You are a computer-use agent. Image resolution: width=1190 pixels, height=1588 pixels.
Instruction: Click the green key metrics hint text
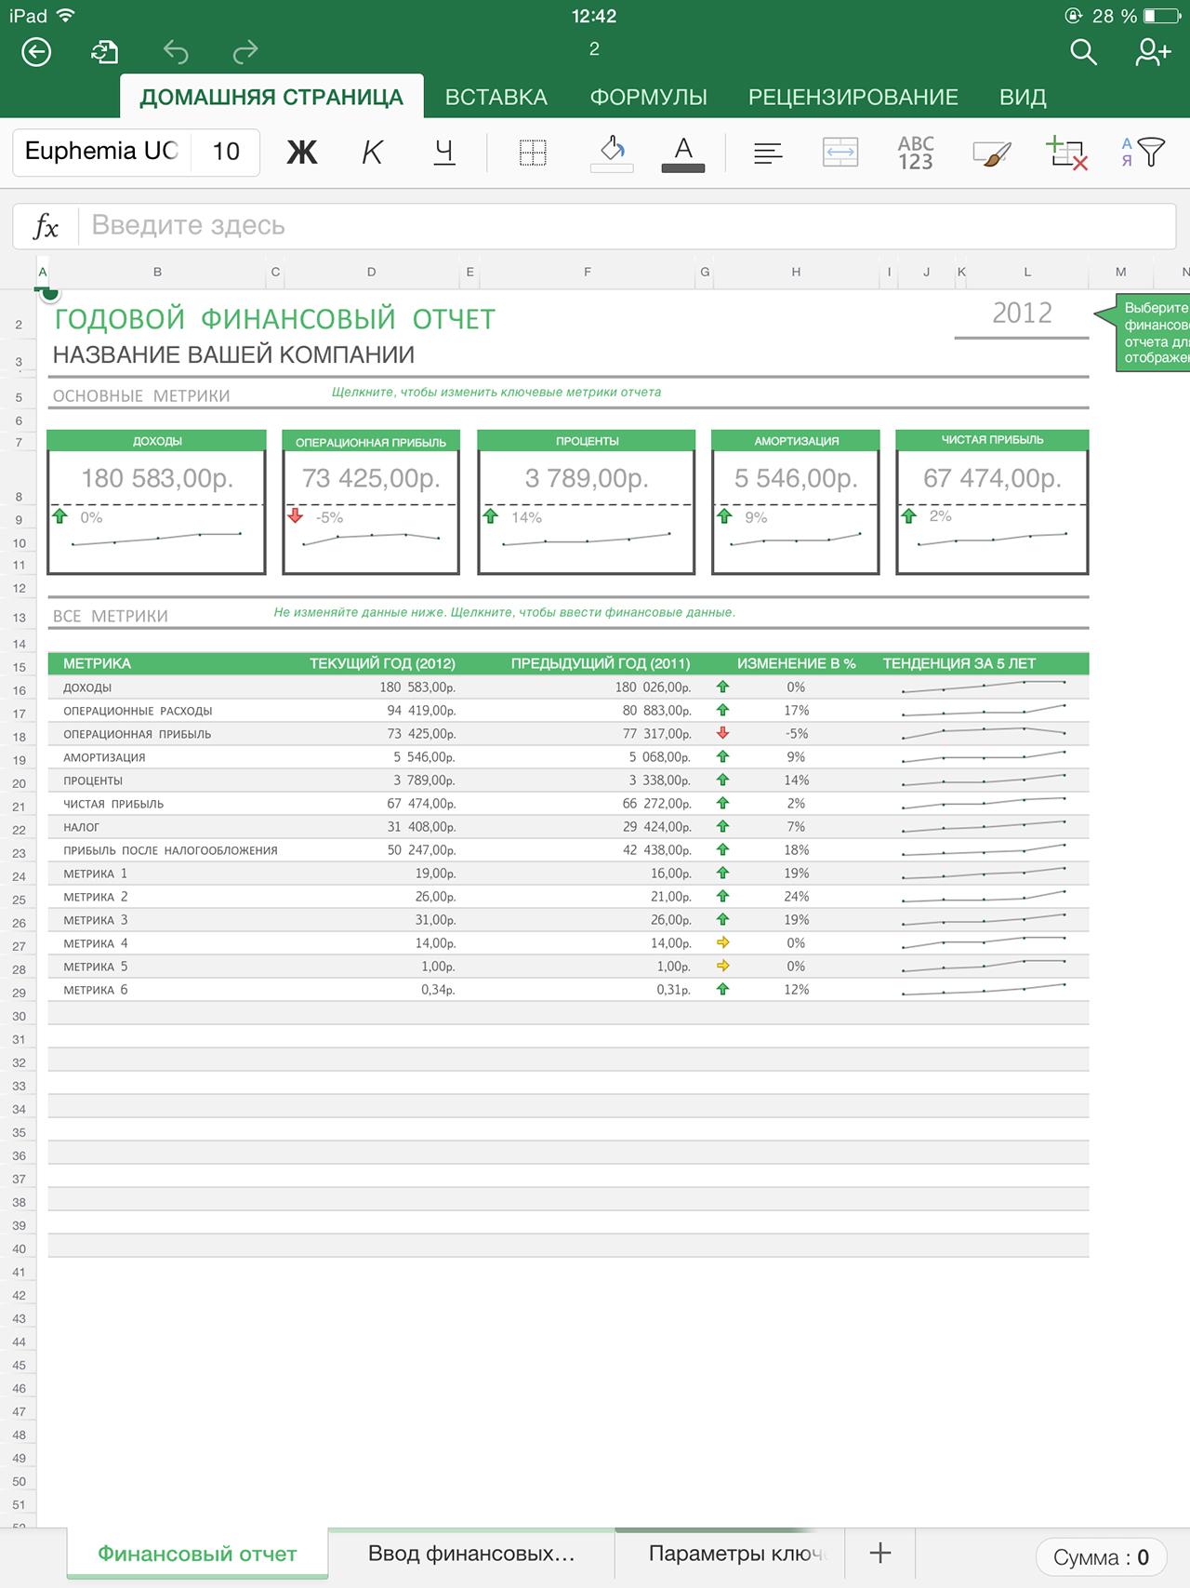click(x=496, y=393)
